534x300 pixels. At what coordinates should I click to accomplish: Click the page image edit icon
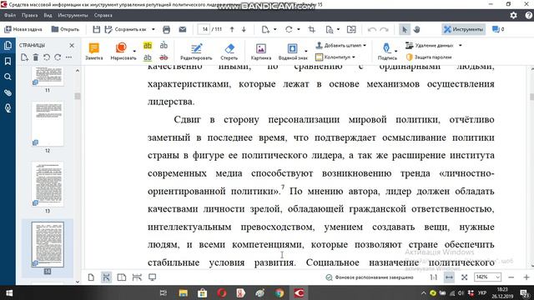pos(351,30)
